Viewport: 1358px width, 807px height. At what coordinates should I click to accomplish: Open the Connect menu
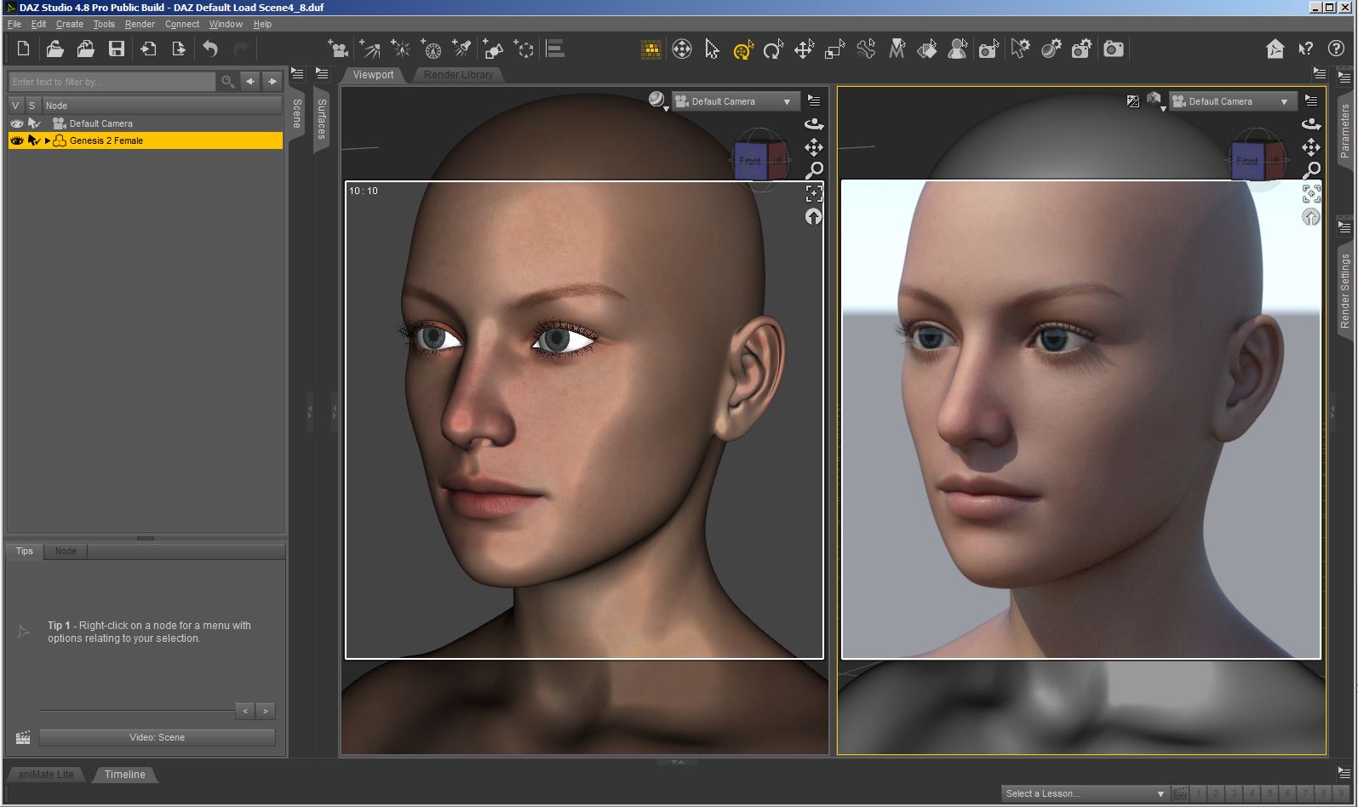182,24
